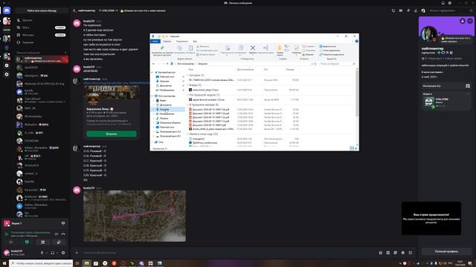Screen dimensions: 476x267
Task: Open Discord user settings gear
Action: 63,252
